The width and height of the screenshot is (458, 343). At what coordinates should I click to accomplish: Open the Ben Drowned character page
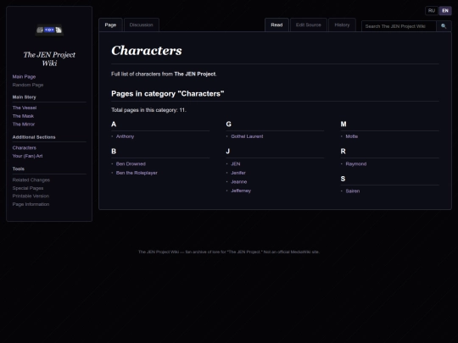(x=131, y=164)
